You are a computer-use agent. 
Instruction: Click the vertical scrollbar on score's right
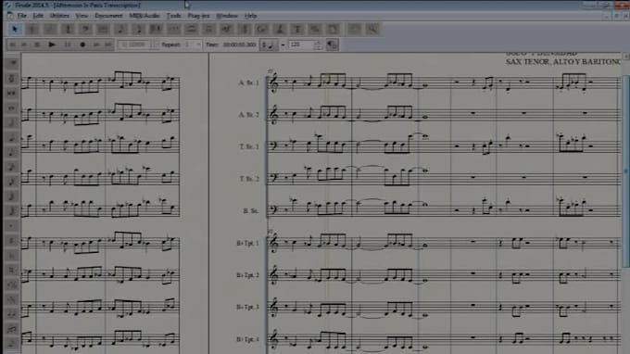pos(625,171)
